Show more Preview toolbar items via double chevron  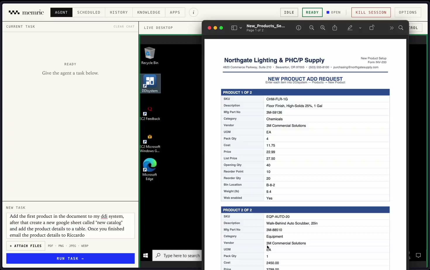pos(391,28)
